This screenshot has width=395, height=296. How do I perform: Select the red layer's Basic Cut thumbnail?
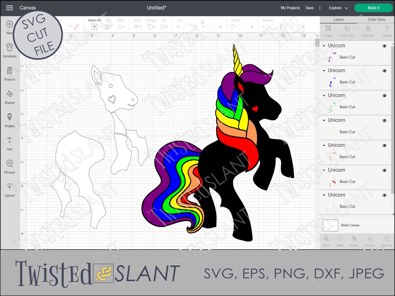pos(332,182)
